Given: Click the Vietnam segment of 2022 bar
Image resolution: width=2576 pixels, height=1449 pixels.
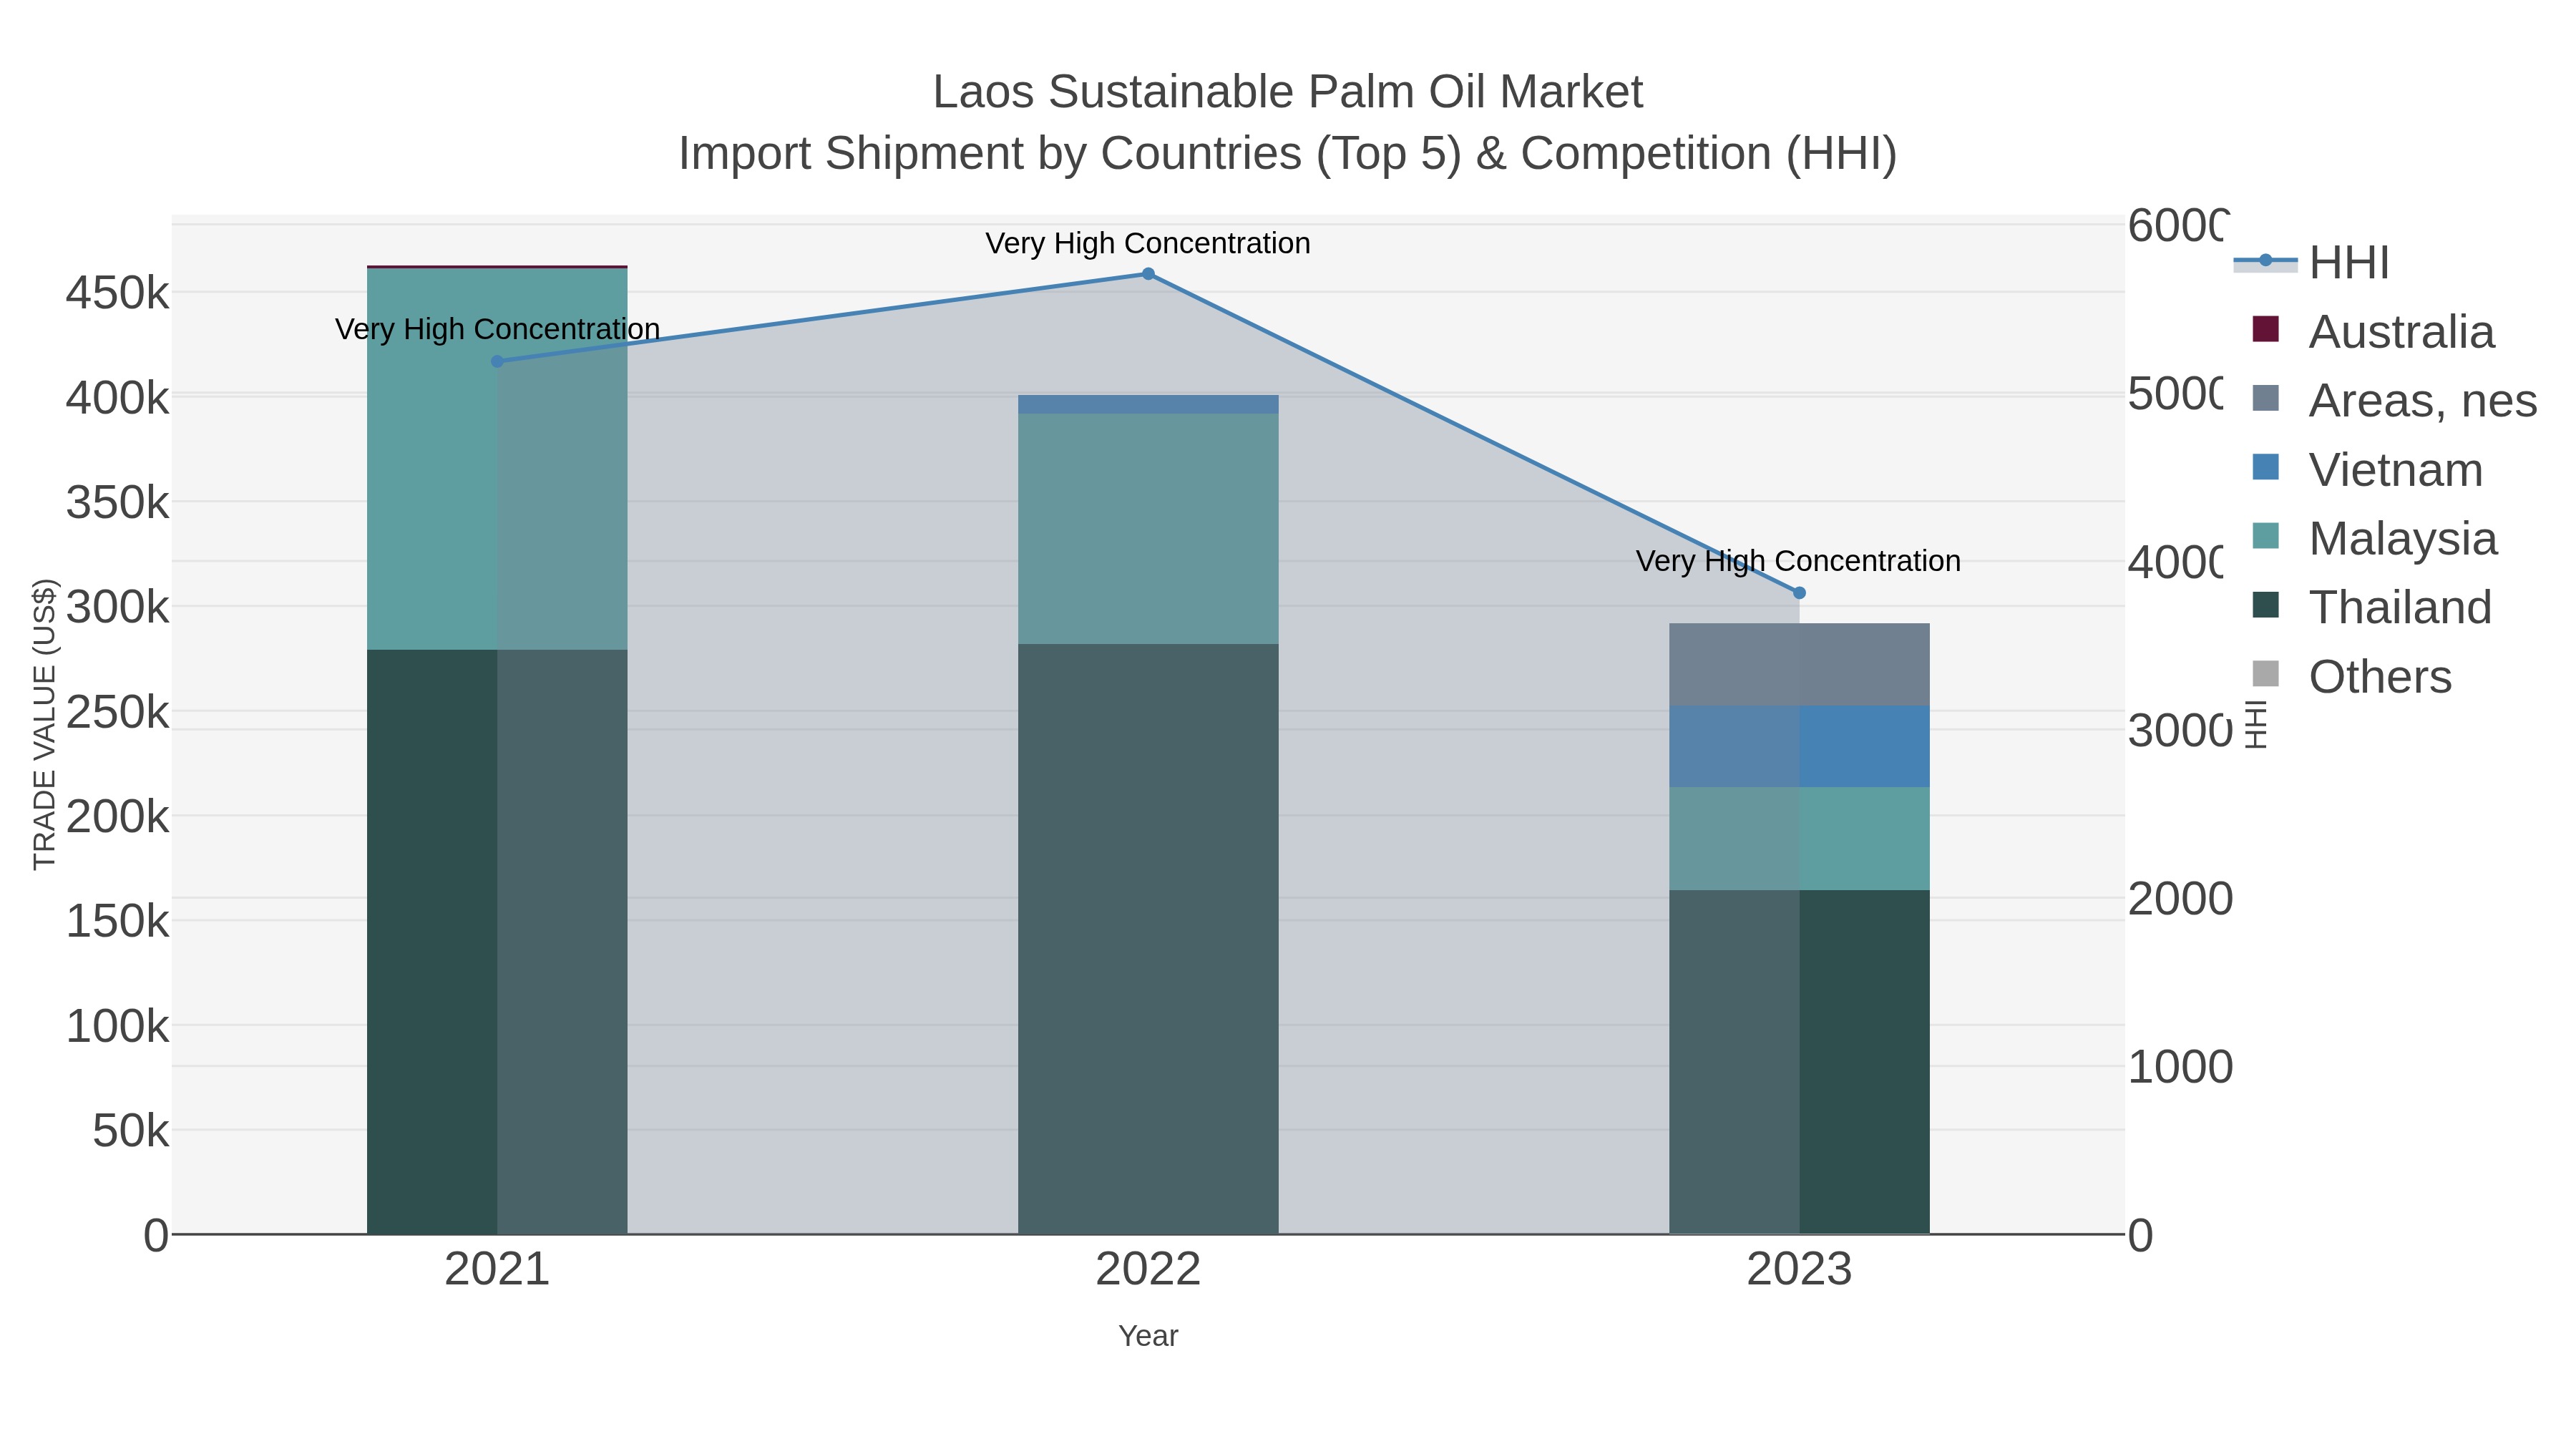Looking at the screenshot, I should tap(1148, 404).
